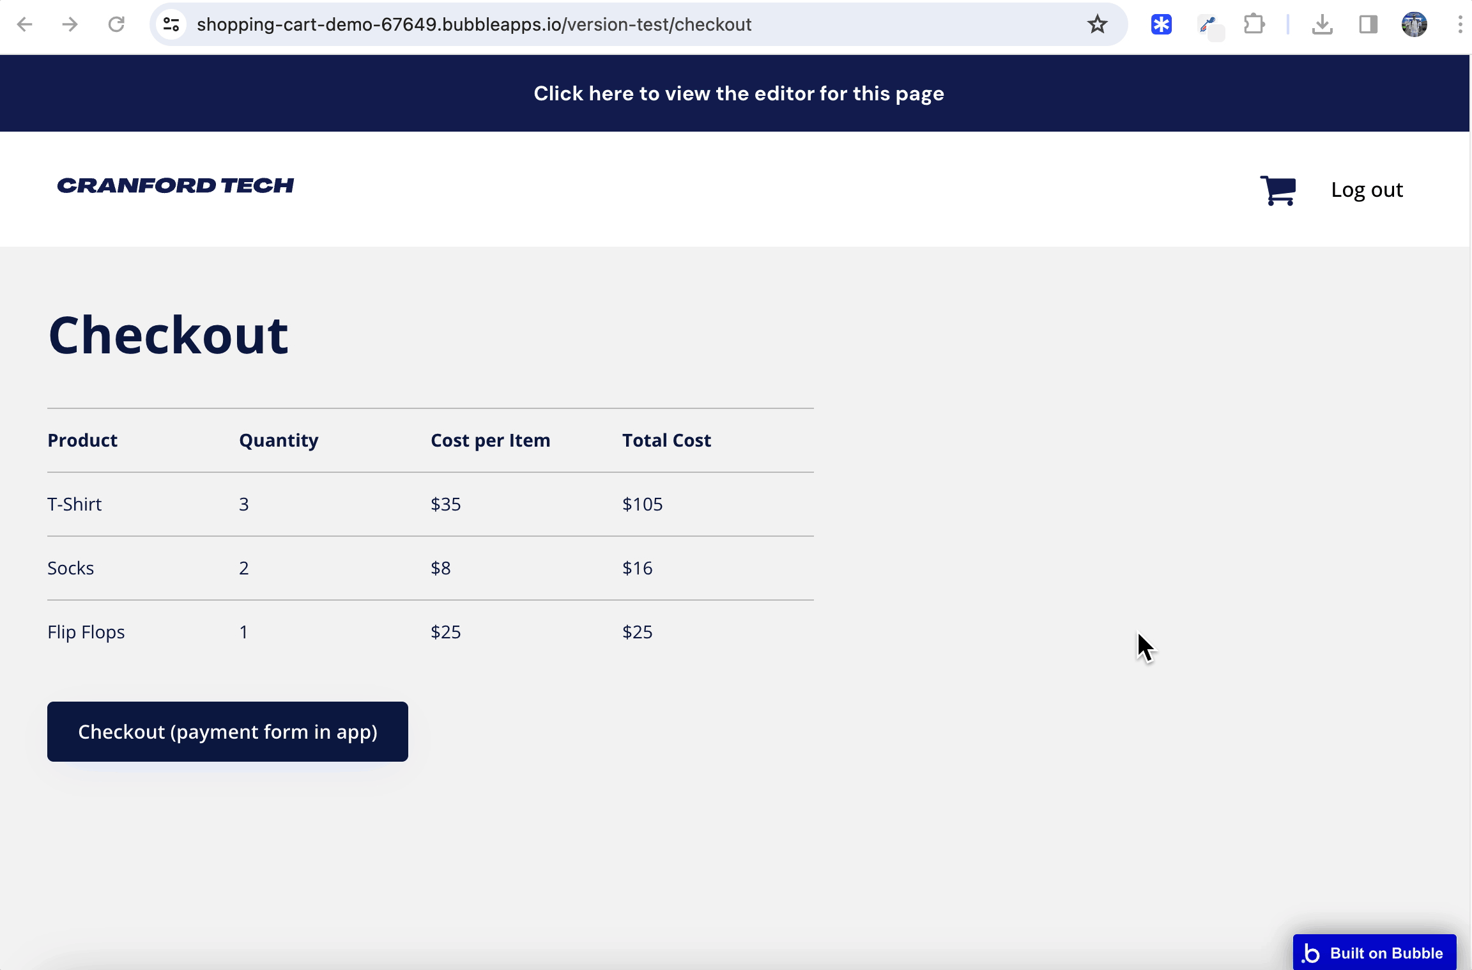The width and height of the screenshot is (1472, 970).
Task: Click the T-Shirt $105 total cost
Action: point(642,504)
